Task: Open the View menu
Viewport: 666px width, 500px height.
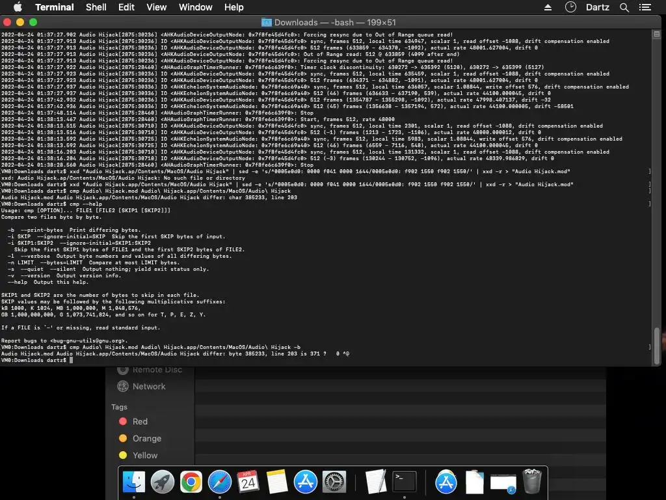Action: [156, 7]
